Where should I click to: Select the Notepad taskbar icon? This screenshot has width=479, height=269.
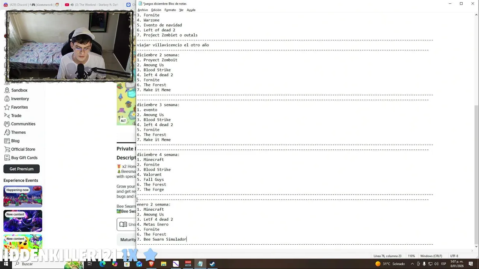[x=200, y=264]
